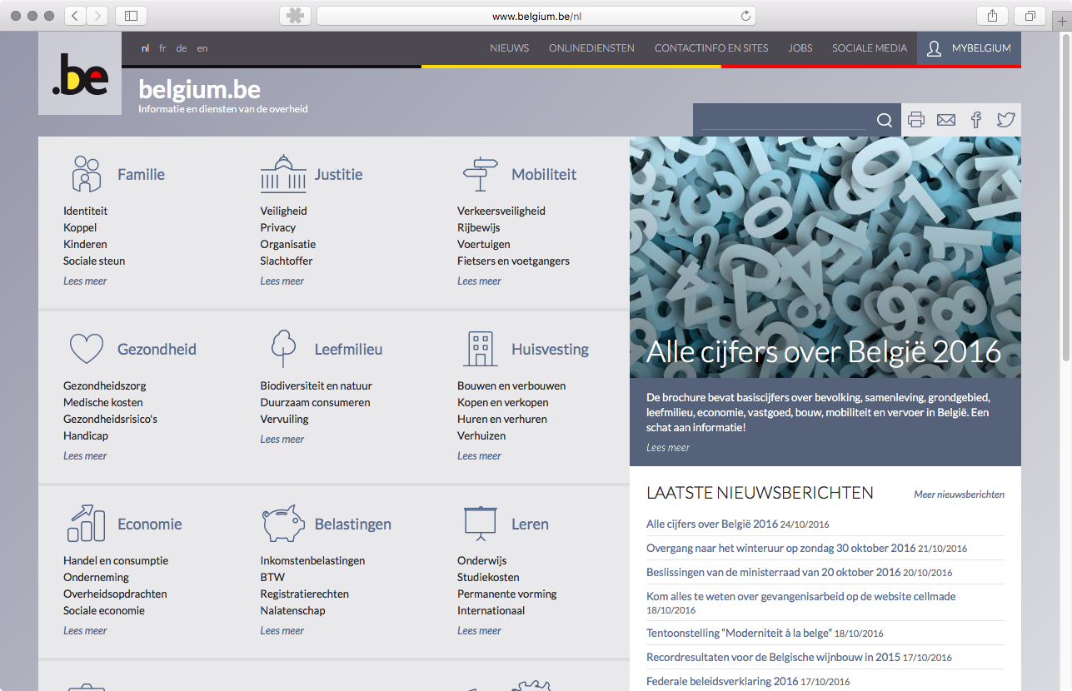This screenshot has width=1072, height=691.
Task: Open Lees meer under Familie
Action: pos(85,281)
